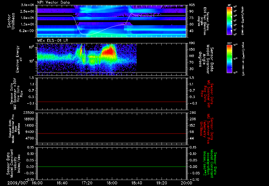Click the green 'Model Constant acceleration' label

pos(210,164)
